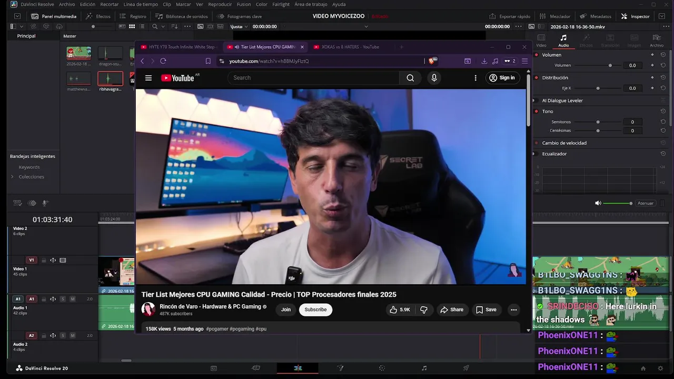674x379 pixels.
Task: Click the Join button on YouTube
Action: coord(286,310)
